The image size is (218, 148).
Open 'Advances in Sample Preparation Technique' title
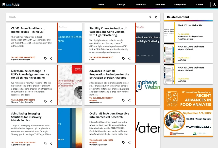pyautogui.click(x=109, y=74)
